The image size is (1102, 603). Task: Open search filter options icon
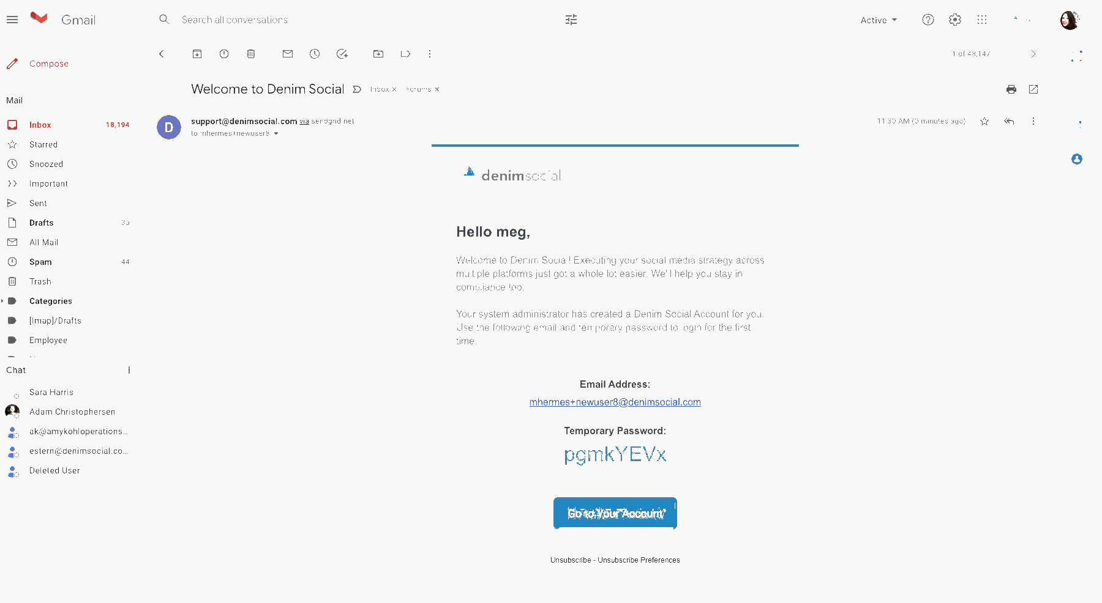point(571,20)
